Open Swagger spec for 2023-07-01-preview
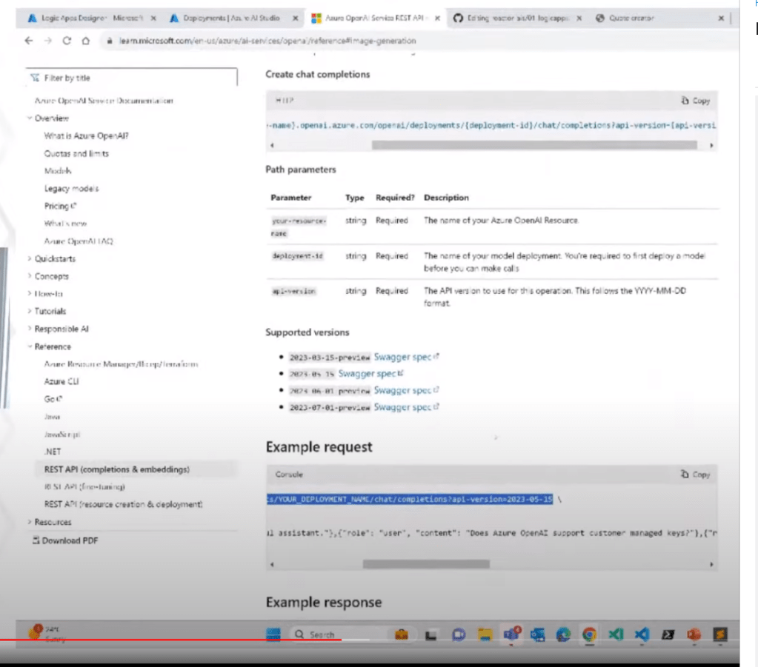Viewport: 758px width, 667px height. [x=406, y=407]
